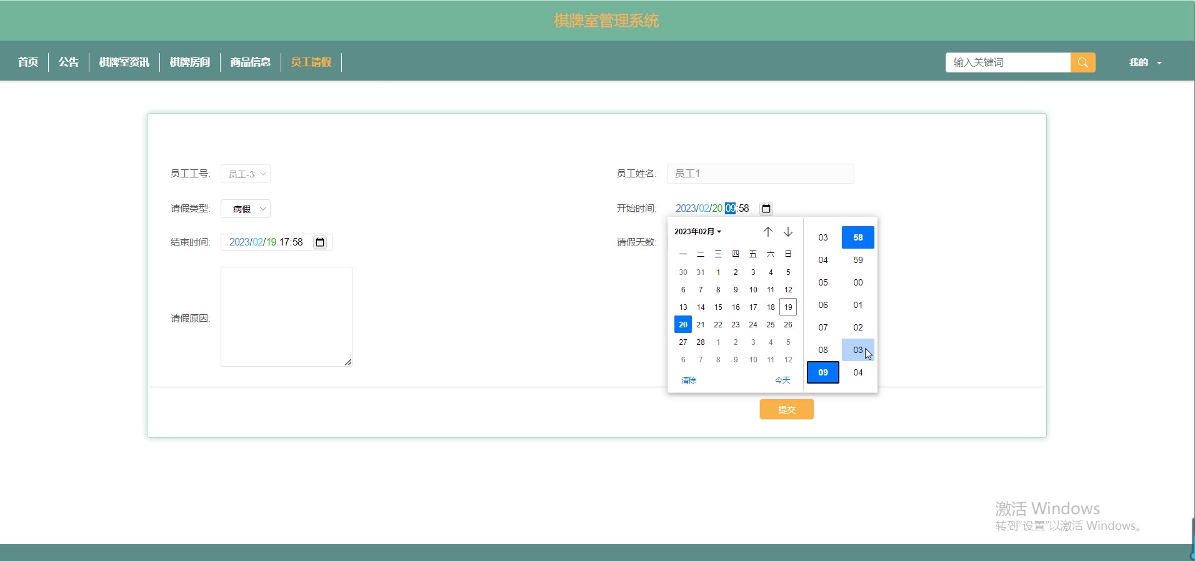Go to 首页 in navigation bar
The height and width of the screenshot is (561, 1195).
pyautogui.click(x=28, y=62)
